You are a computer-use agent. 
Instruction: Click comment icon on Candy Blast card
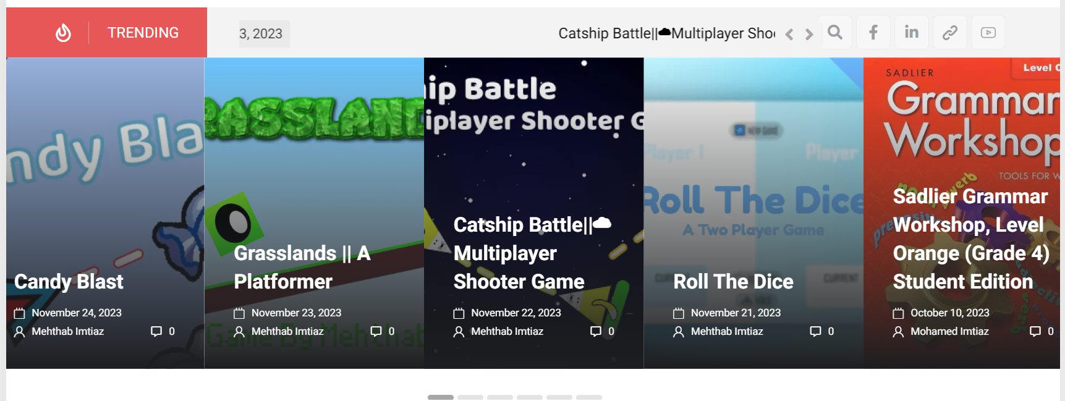156,332
